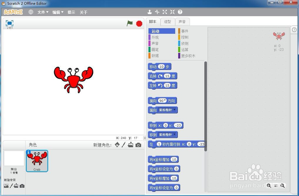Open the language globe menu

pyautogui.click(x=31, y=12)
